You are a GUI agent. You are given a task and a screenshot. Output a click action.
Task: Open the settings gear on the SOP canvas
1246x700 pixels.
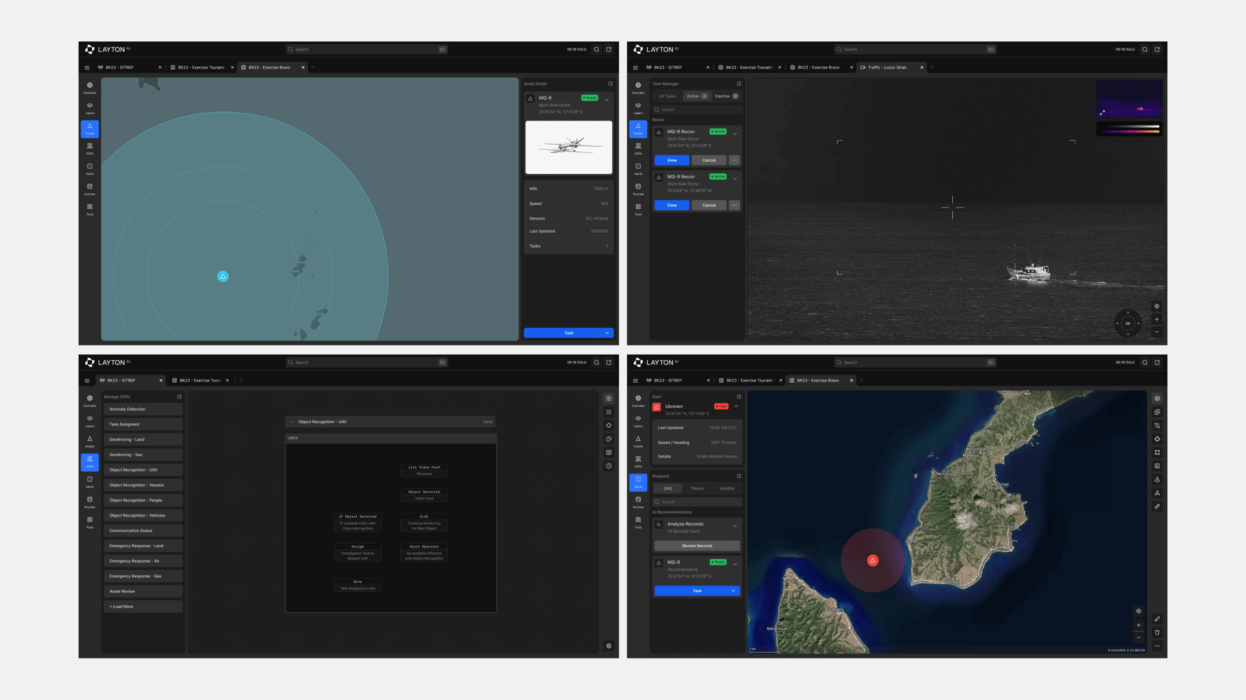608,645
